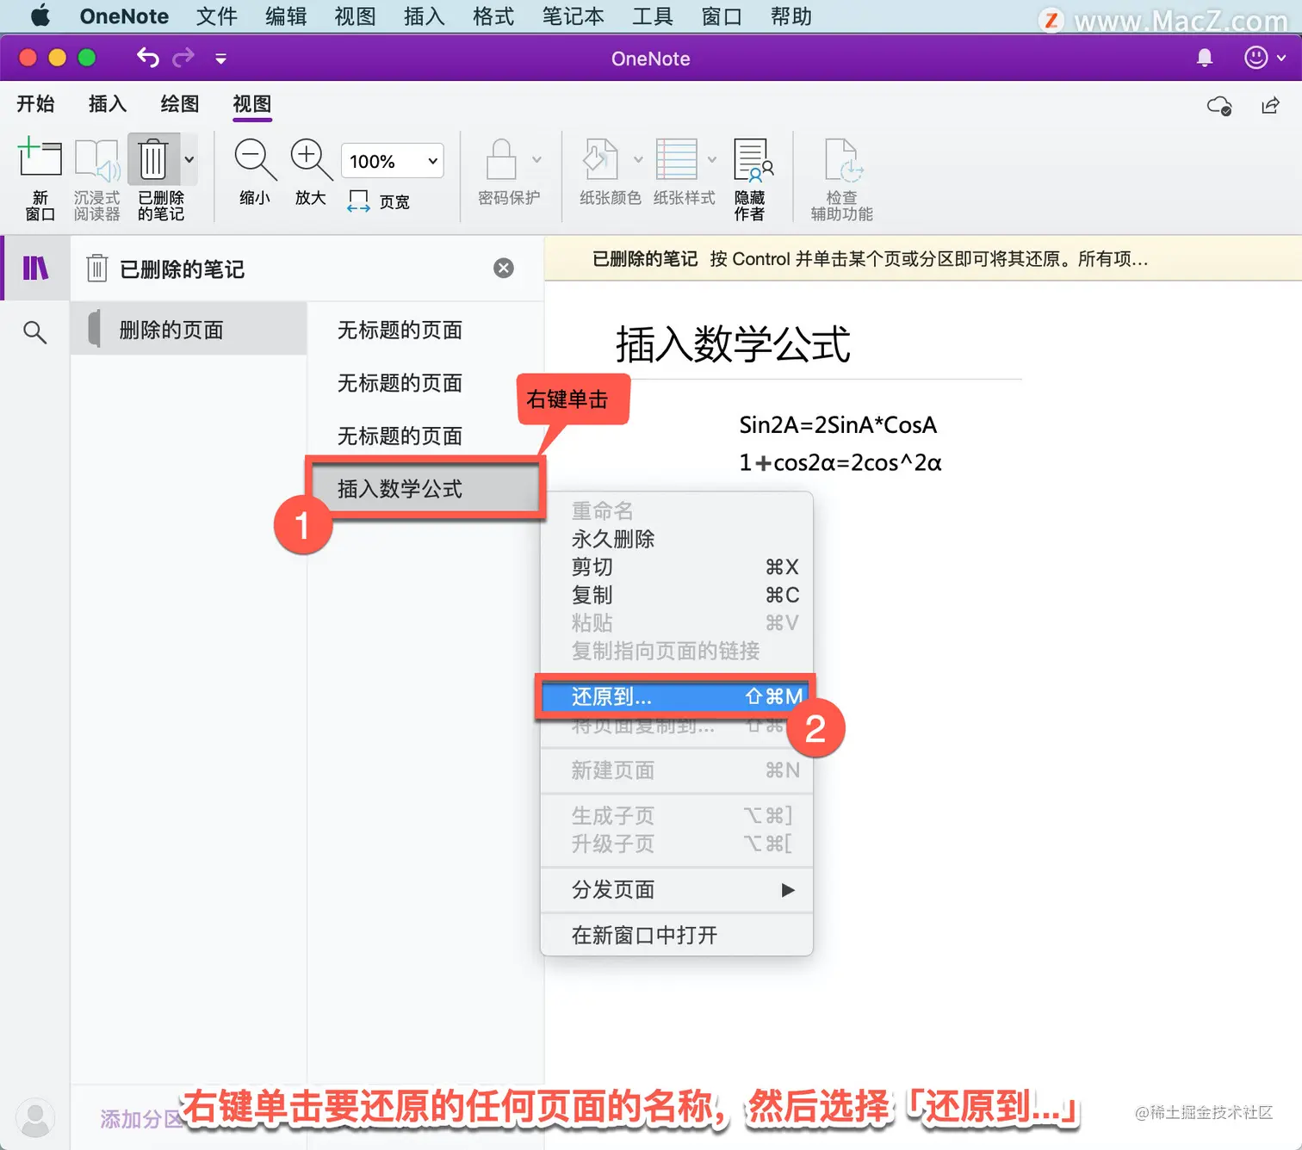Choose 永久删除 in context menu
Screen dimensions: 1302x1150
[x=677, y=539]
